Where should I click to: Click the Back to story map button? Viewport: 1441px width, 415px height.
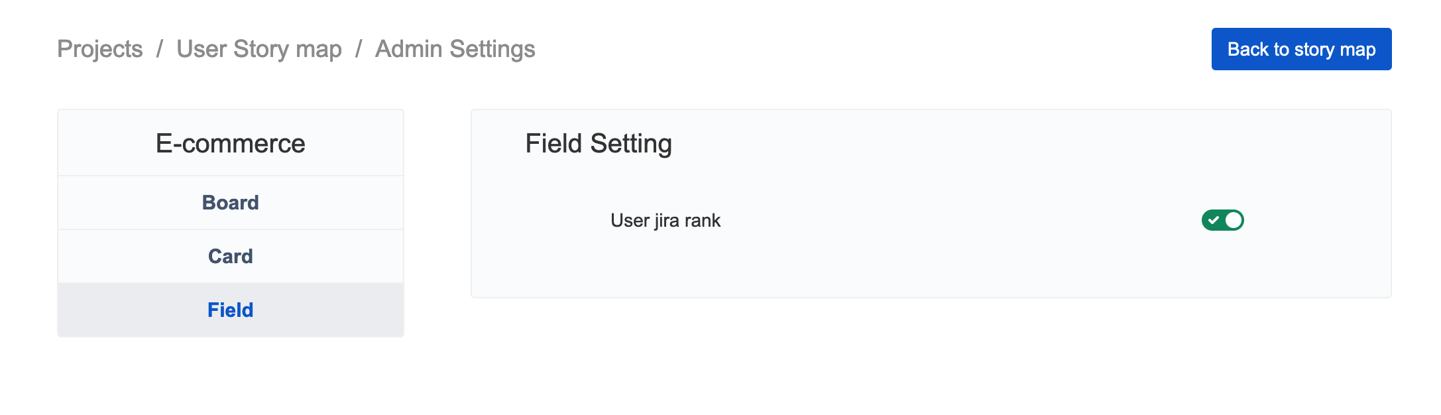tap(1300, 49)
